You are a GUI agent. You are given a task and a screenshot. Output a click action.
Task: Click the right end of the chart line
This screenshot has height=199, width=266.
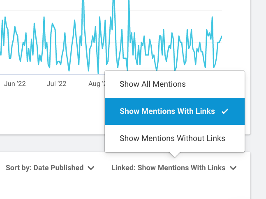[x=222, y=36]
